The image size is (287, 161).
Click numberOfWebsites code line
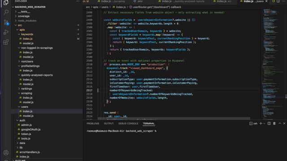tap(139, 98)
